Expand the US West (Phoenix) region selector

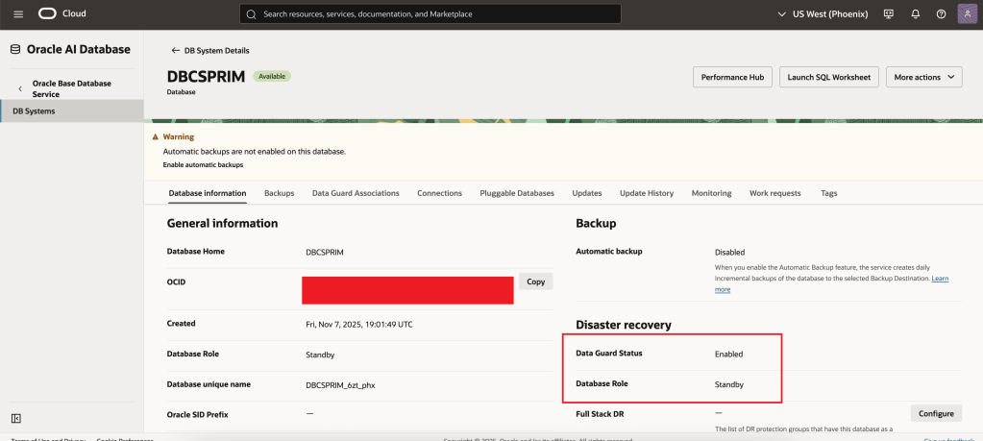point(822,14)
